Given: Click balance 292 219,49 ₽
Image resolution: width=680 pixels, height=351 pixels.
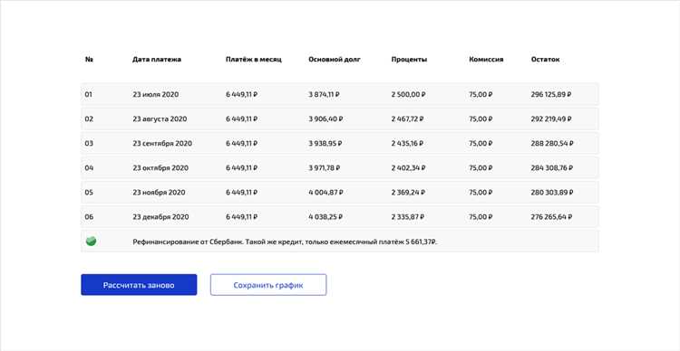Looking at the screenshot, I should 551,119.
